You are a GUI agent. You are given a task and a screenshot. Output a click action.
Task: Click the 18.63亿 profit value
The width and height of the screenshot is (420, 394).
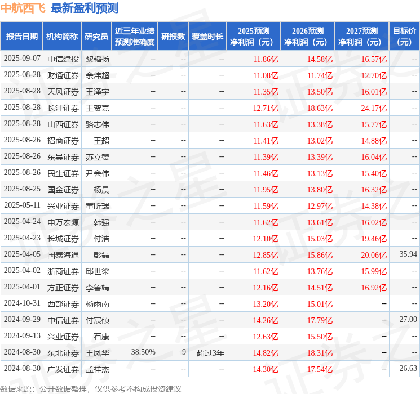tap(320, 108)
